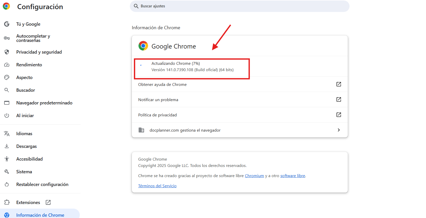
Task: Click the external link icon beside Notificar un problema
Action: pyautogui.click(x=339, y=100)
